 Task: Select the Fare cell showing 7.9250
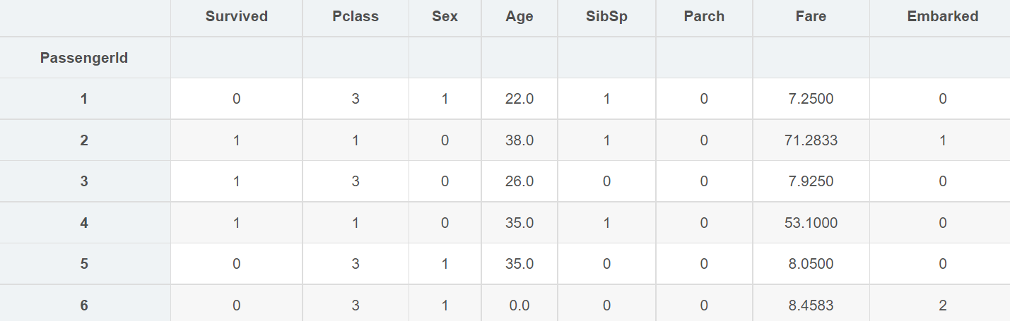[x=811, y=181]
